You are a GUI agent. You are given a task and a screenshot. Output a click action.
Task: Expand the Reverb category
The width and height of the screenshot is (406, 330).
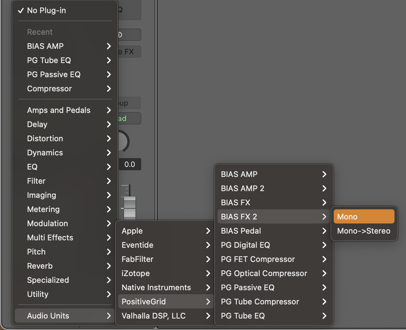[65, 266]
